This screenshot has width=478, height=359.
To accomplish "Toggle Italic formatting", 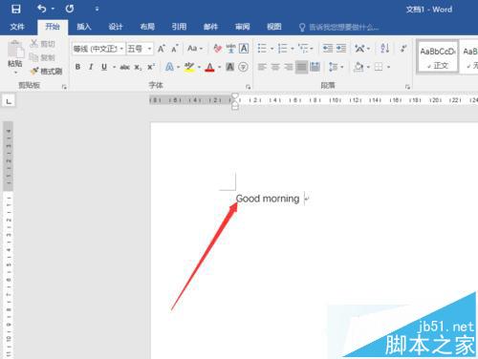I will click(x=91, y=67).
